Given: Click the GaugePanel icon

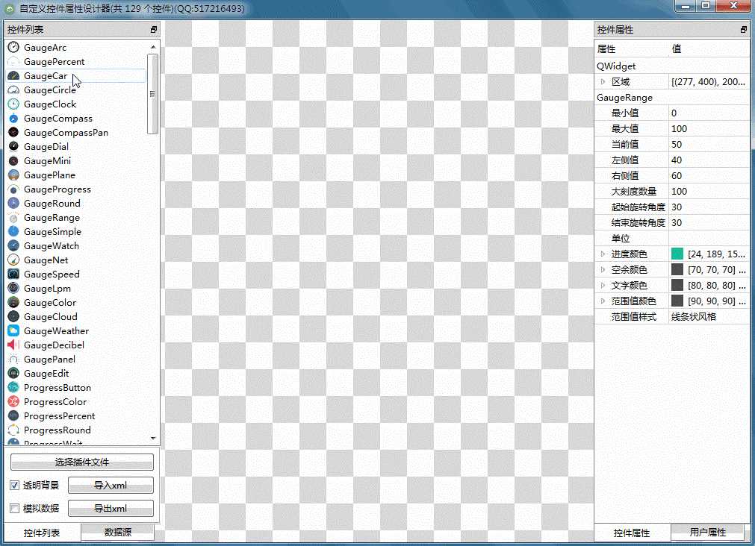Looking at the screenshot, I should point(13,360).
